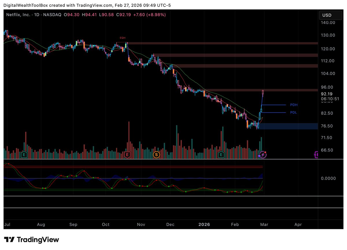
Task: Click the 76.50 price axis label
Action: [327, 126]
